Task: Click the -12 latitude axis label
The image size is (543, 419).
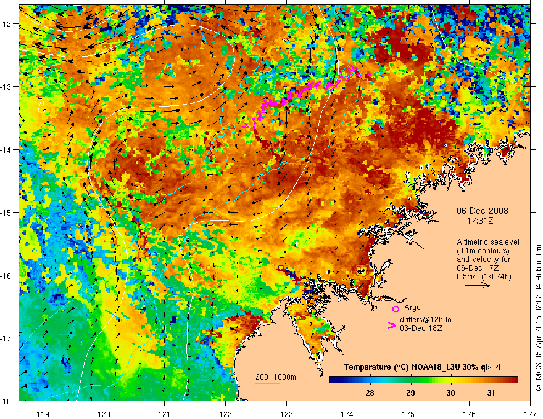Action: pos(7,24)
